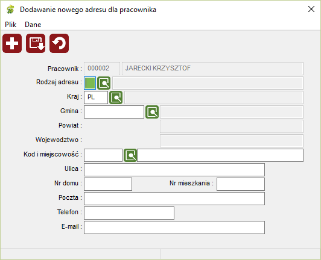Click the Kraj field containing PL
Viewport: 321px width, 260px height.
(x=96, y=97)
